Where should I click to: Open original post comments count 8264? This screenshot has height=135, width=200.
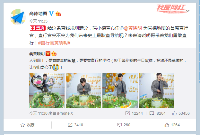pyautogui.click(x=158, y=113)
